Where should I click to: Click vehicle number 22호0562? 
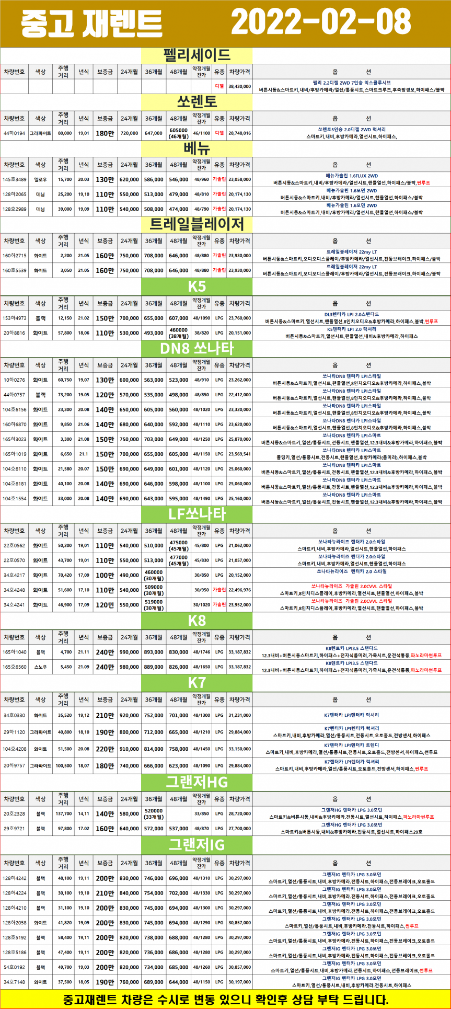(x=14, y=545)
